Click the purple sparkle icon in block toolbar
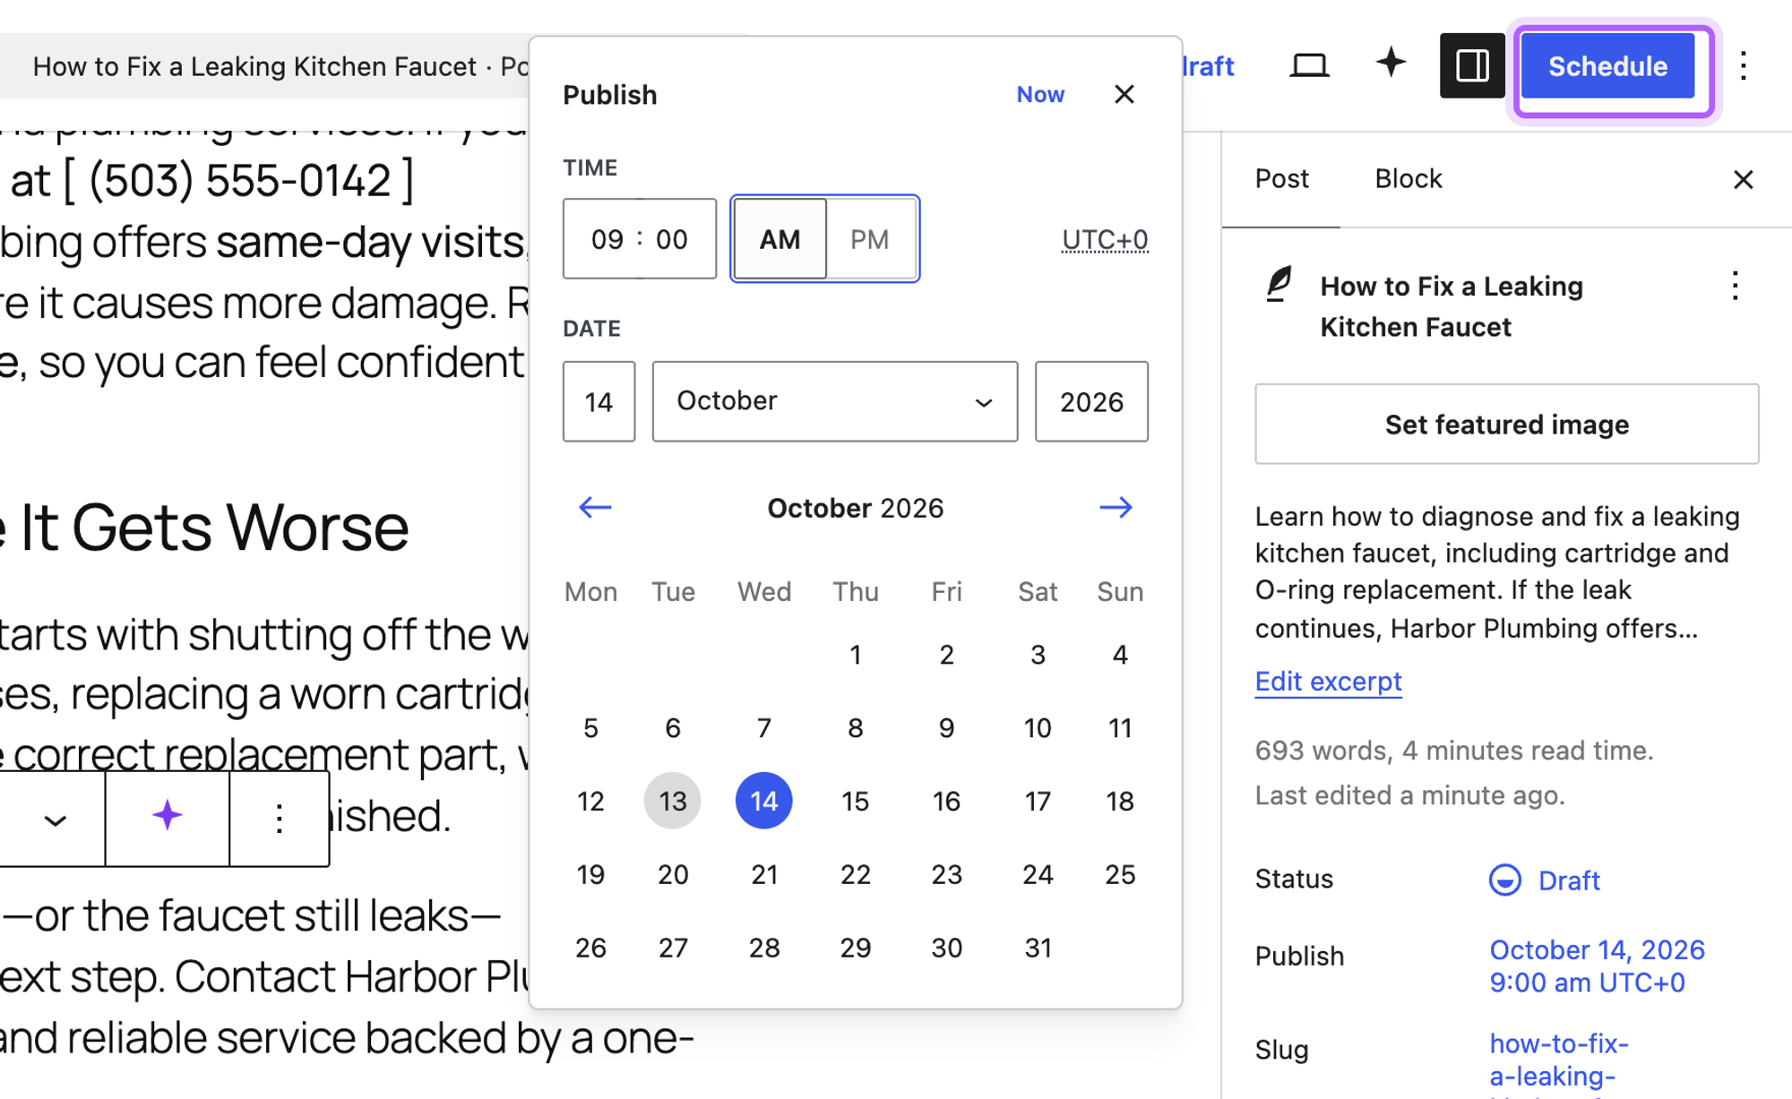 pos(168,817)
